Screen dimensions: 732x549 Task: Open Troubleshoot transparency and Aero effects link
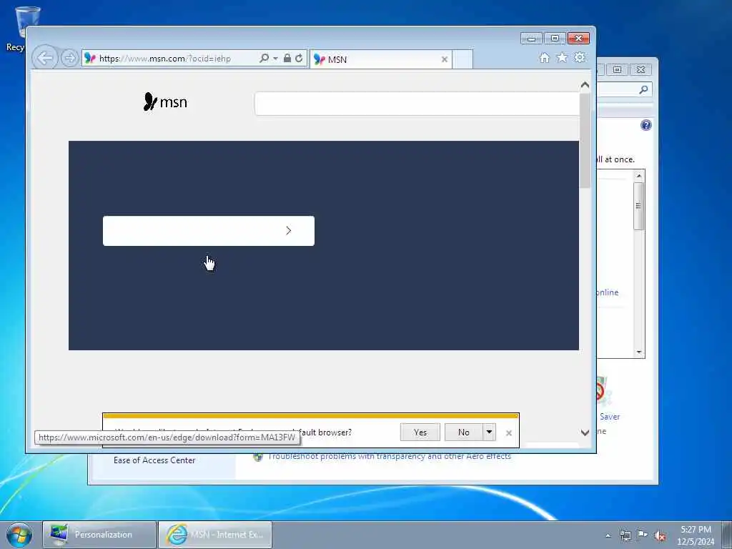390,457
